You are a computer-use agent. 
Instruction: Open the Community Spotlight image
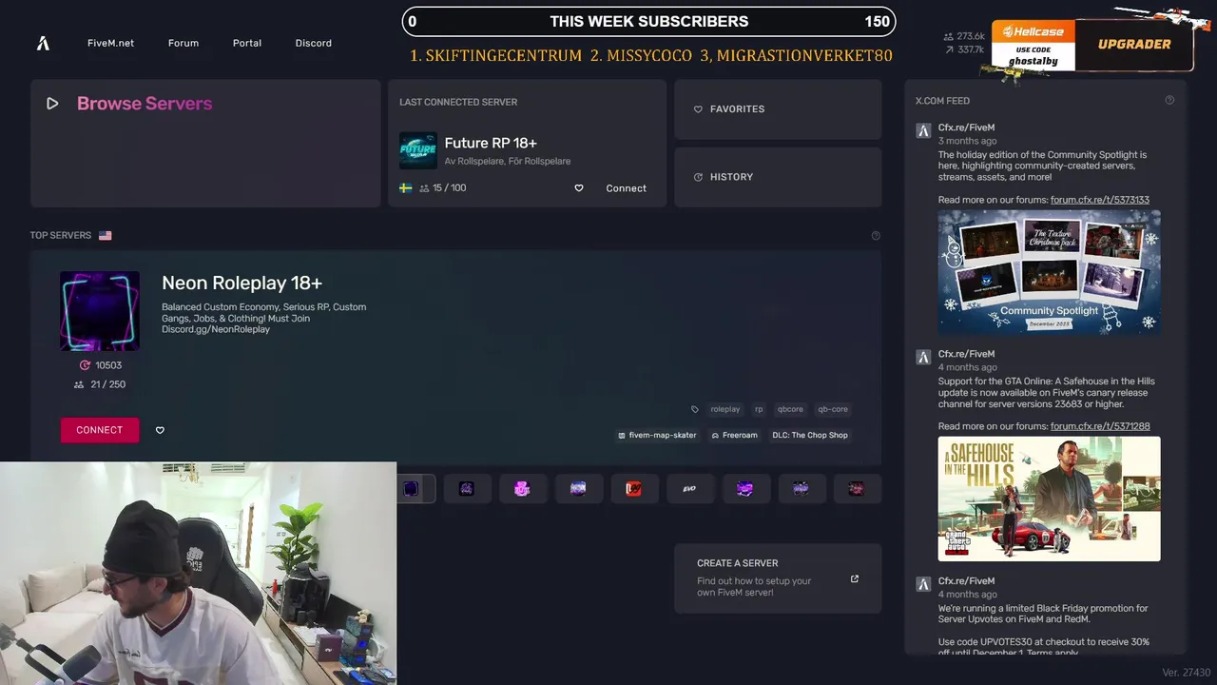tap(1049, 271)
